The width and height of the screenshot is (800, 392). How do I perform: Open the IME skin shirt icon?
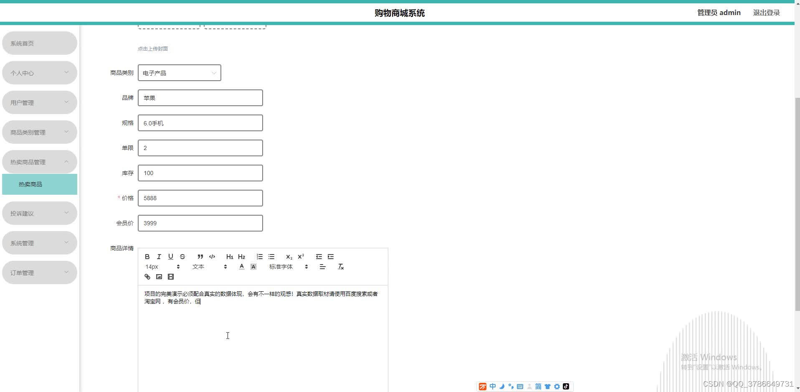click(x=547, y=387)
